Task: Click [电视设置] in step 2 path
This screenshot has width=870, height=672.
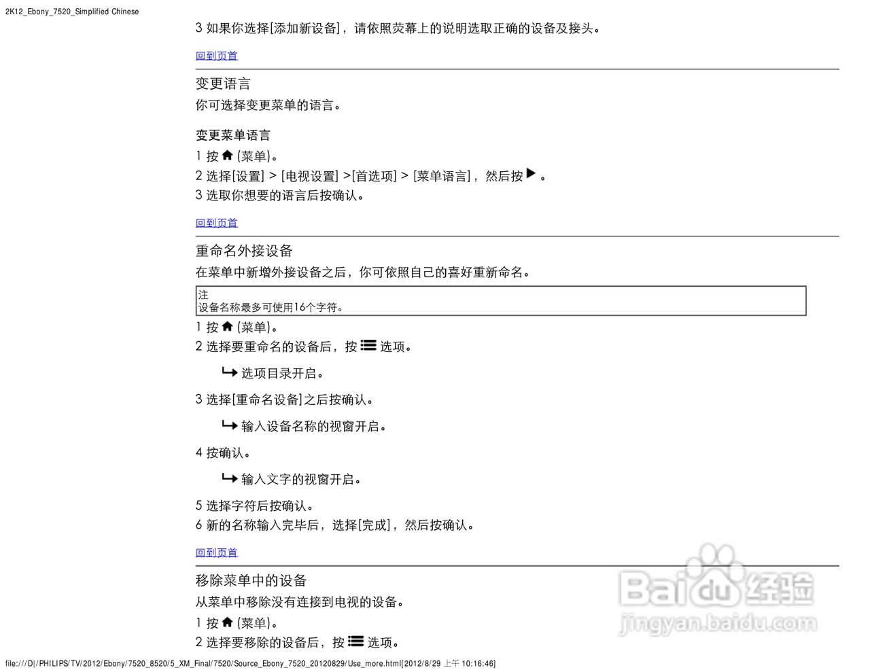Action: 310,176
